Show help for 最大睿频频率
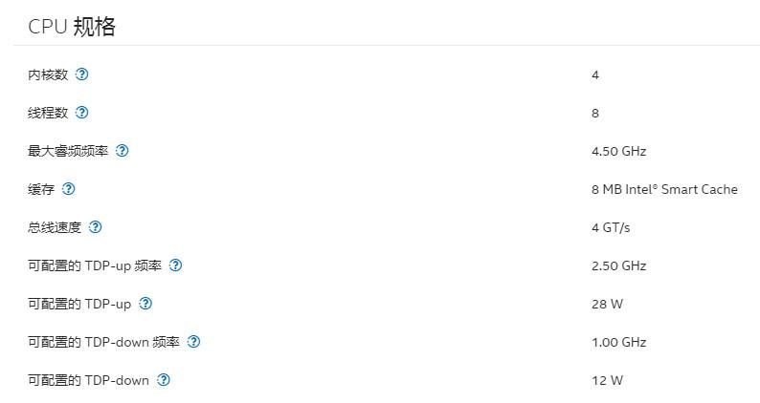 [123, 151]
